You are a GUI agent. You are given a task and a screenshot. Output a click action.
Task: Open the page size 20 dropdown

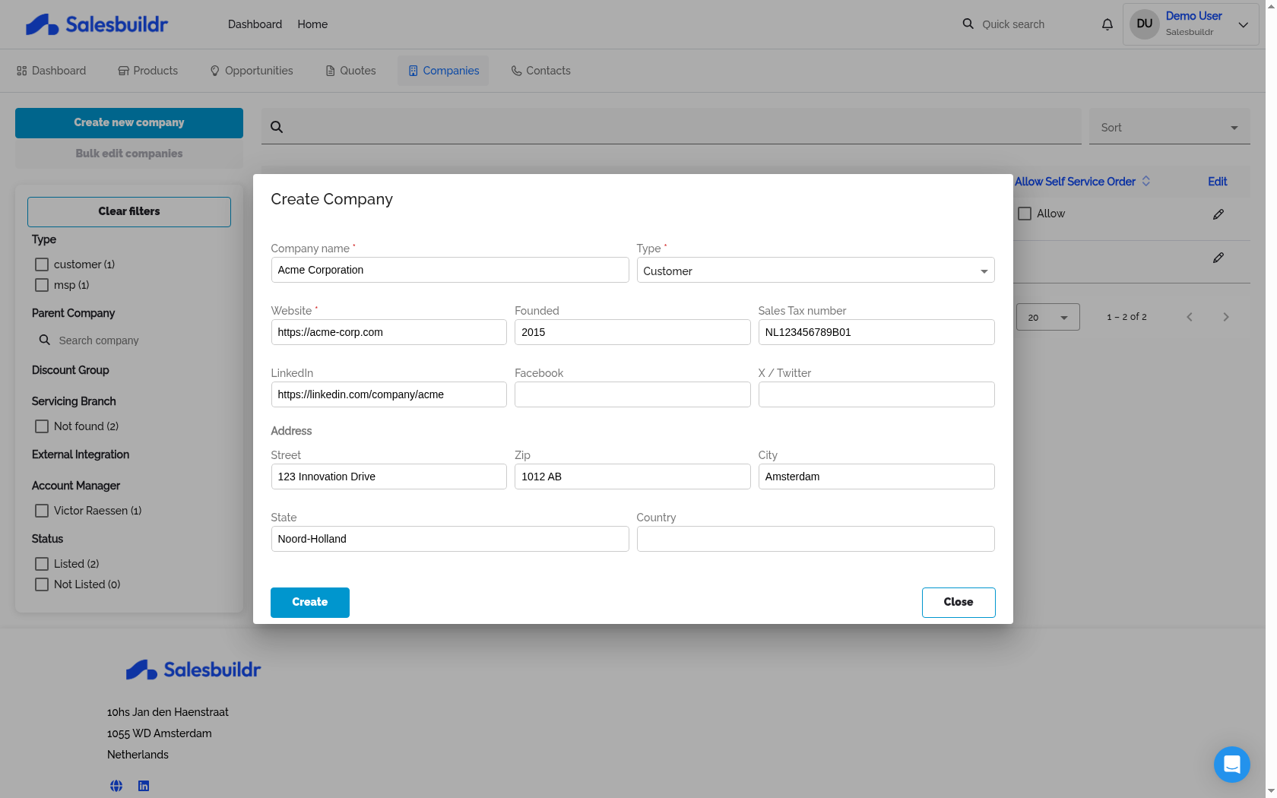[1047, 317]
